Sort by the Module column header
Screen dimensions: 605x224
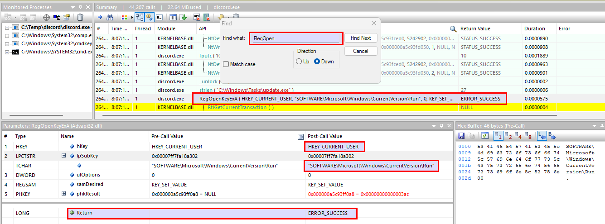[x=176, y=29]
